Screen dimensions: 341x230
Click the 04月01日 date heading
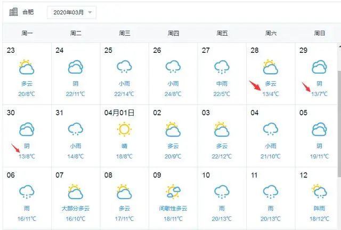click(x=119, y=113)
